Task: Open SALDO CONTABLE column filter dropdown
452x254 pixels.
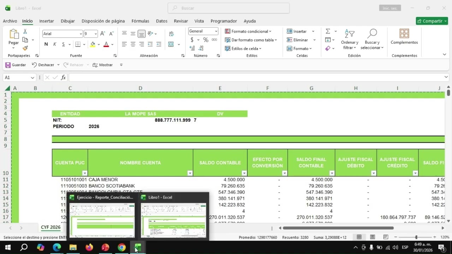Action: 244,173
